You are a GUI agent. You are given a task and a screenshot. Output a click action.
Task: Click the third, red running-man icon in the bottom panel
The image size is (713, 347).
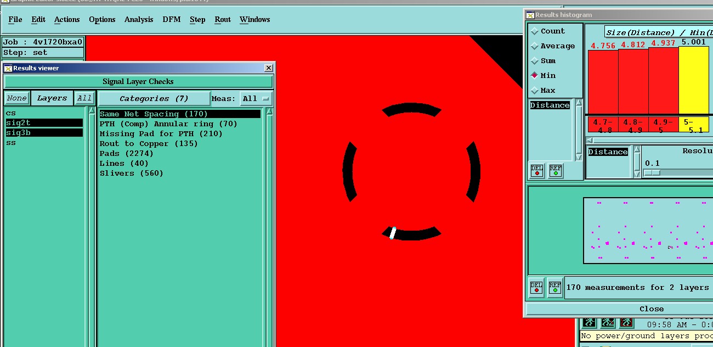point(626,322)
